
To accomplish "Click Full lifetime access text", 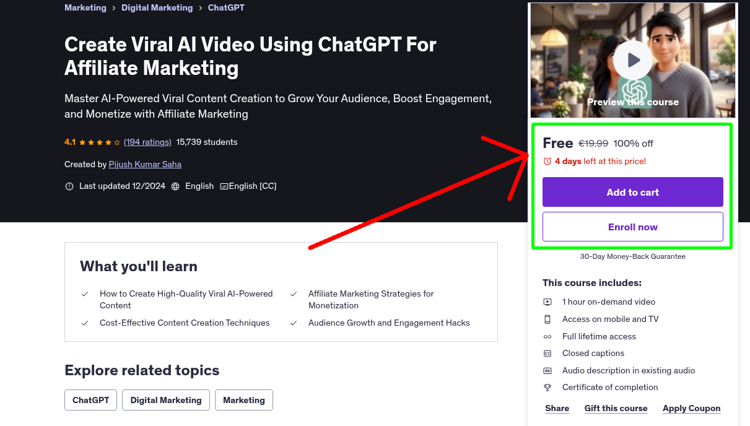I will coord(599,337).
